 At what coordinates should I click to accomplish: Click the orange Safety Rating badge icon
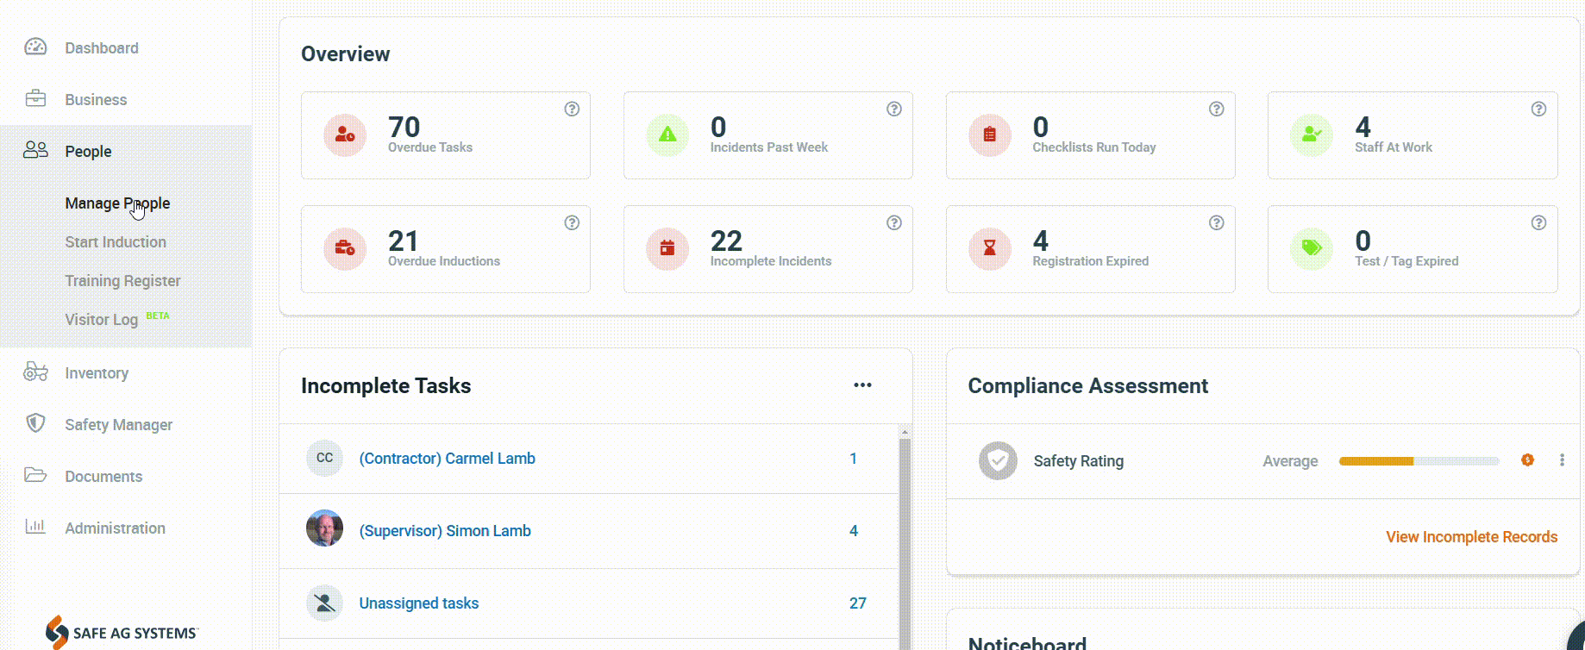pyautogui.click(x=1527, y=460)
